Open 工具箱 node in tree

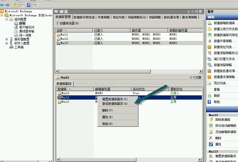click(19, 47)
